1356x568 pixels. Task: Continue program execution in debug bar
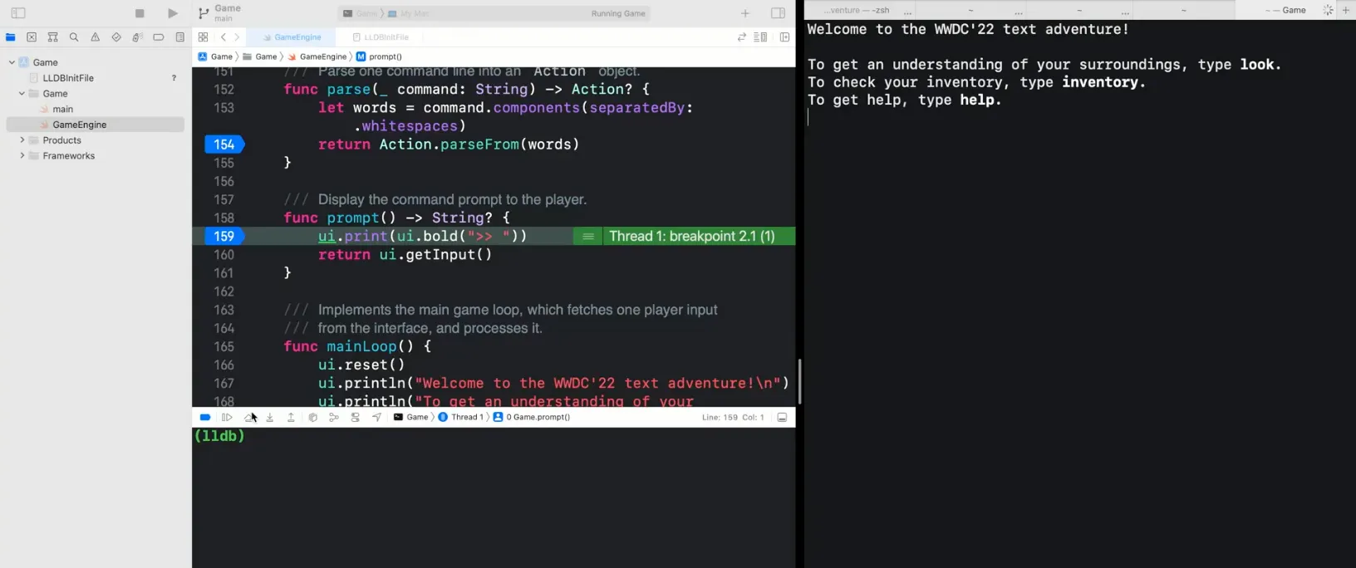(x=226, y=417)
